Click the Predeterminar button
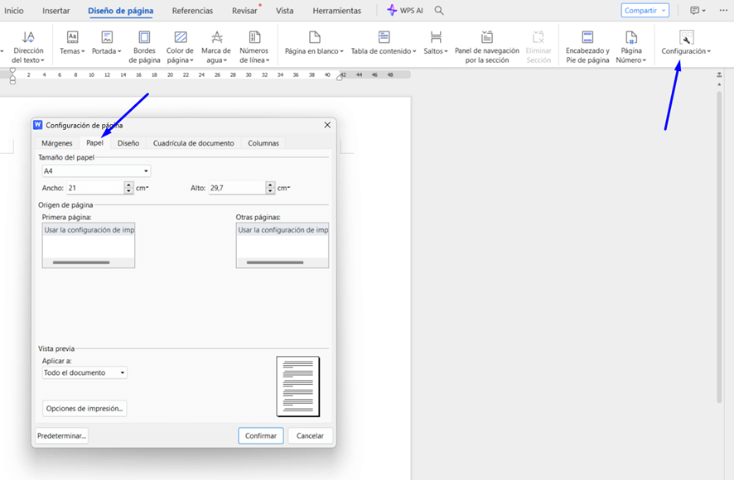 pyautogui.click(x=62, y=435)
